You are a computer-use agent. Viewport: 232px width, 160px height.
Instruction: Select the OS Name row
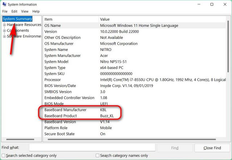[x=134, y=25]
